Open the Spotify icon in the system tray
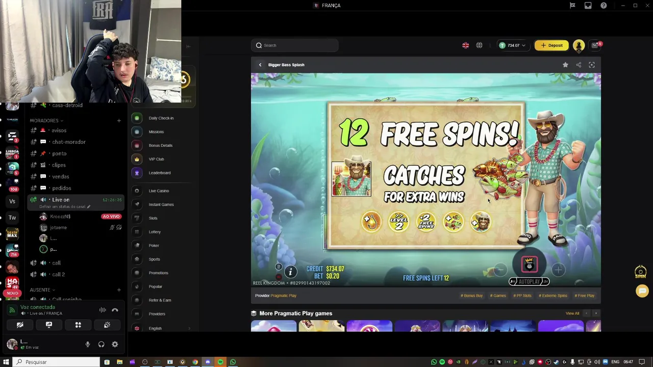Screen dimensions: 653x367 pyautogui.click(x=442, y=362)
